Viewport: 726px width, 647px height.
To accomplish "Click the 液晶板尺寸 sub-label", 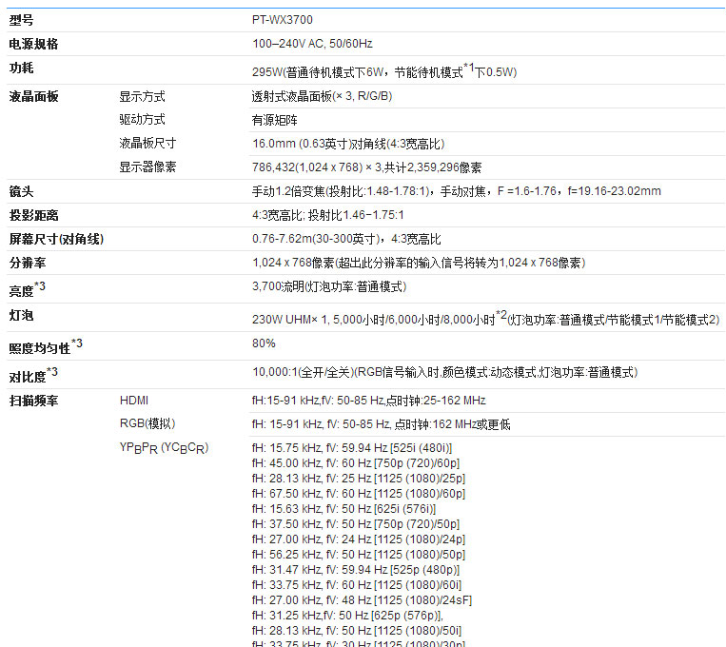I will [147, 143].
